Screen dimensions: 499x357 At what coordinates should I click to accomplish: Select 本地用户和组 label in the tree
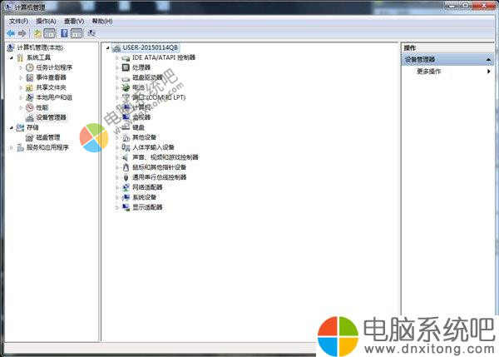pos(54,97)
